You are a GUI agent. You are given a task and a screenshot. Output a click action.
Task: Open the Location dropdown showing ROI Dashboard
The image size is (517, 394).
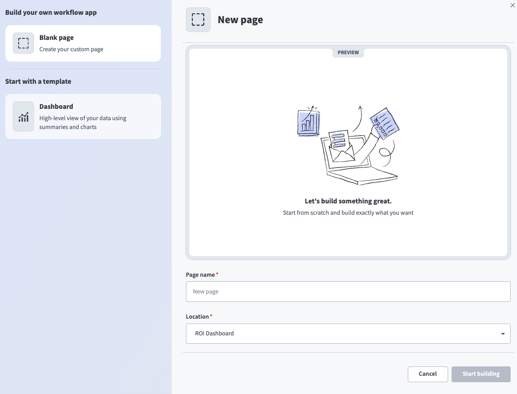tap(348, 333)
